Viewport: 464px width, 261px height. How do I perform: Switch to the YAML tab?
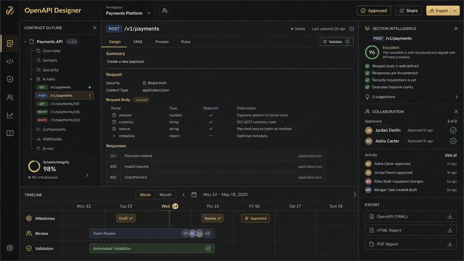point(138,42)
